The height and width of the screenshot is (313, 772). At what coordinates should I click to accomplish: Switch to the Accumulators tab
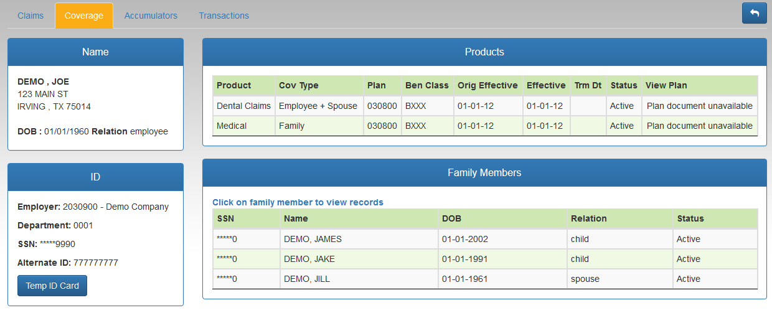pos(151,16)
